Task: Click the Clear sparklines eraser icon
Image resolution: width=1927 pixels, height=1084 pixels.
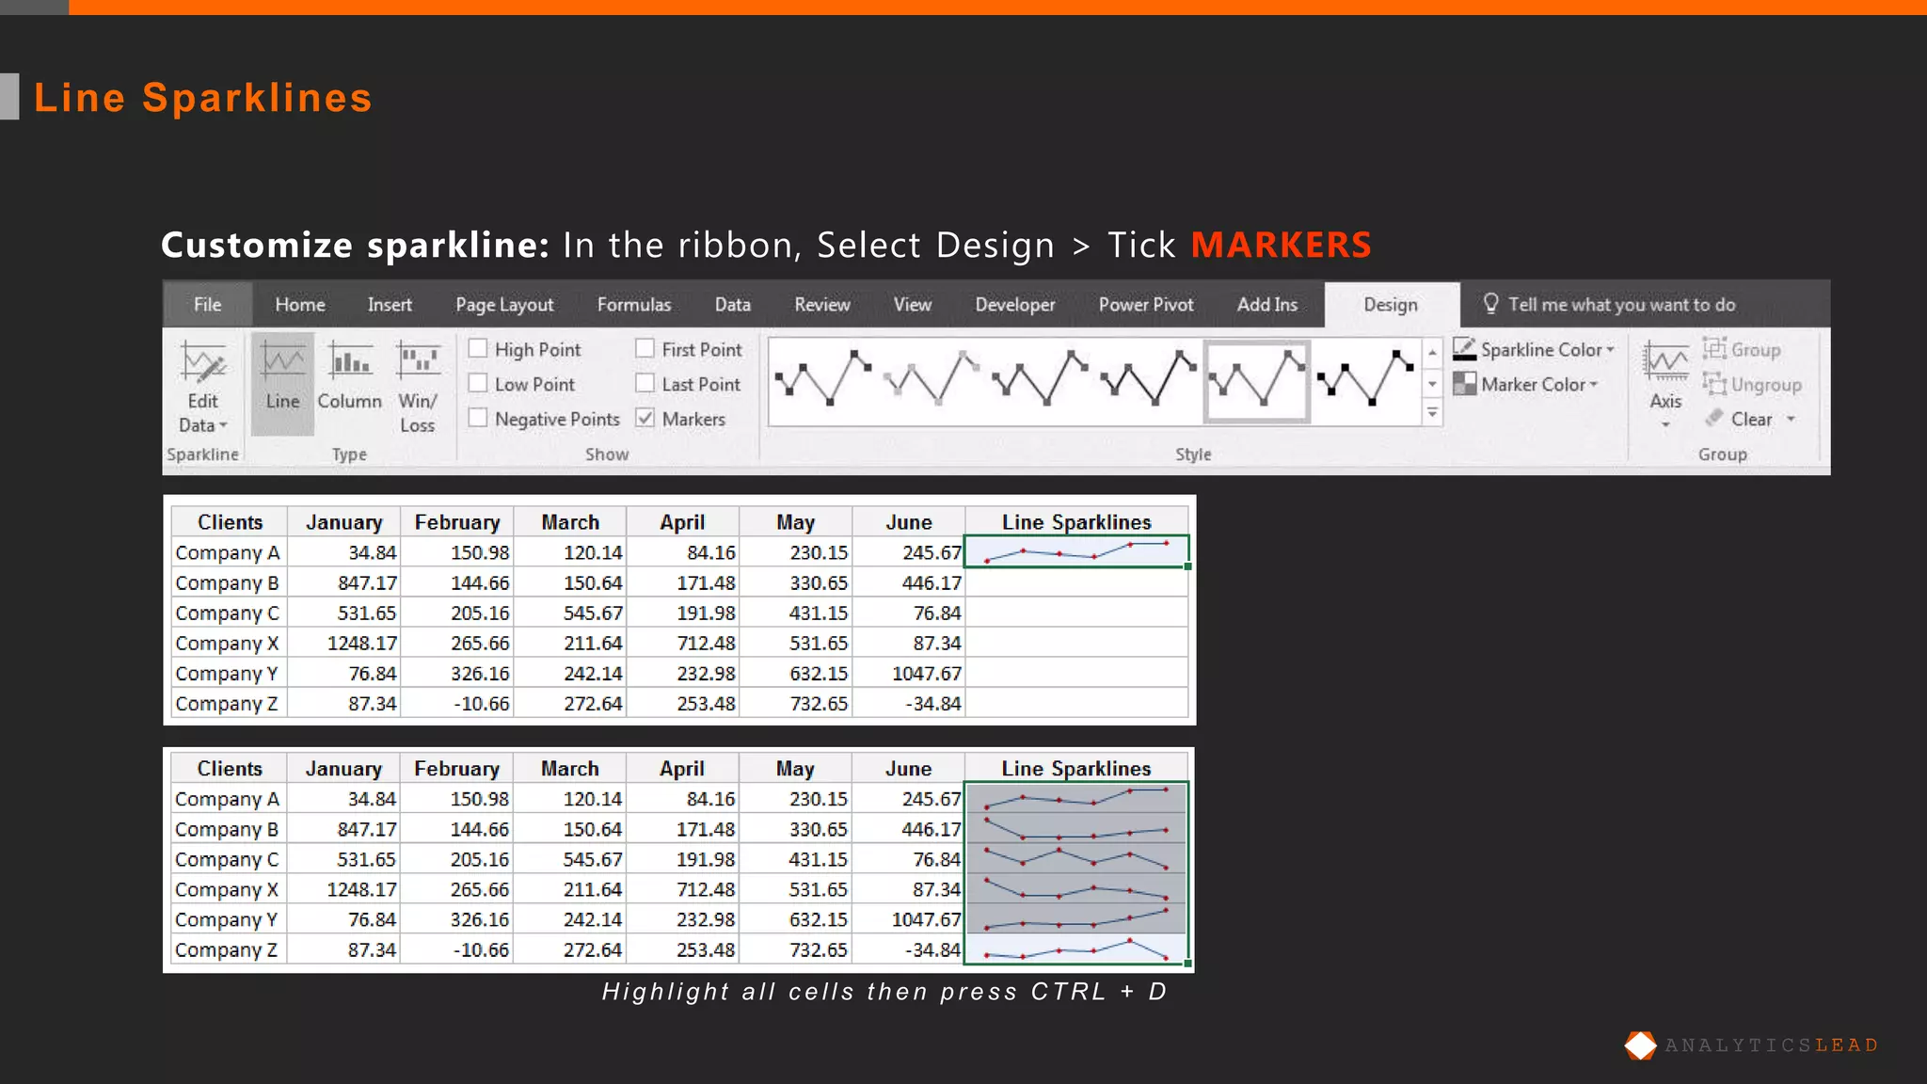Action: (1714, 419)
